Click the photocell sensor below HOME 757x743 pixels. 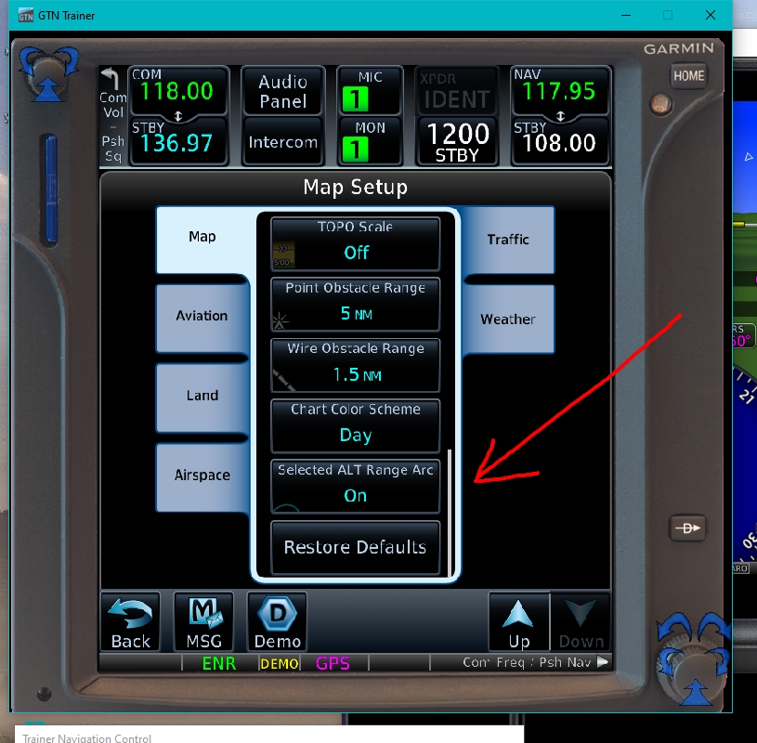(x=660, y=104)
